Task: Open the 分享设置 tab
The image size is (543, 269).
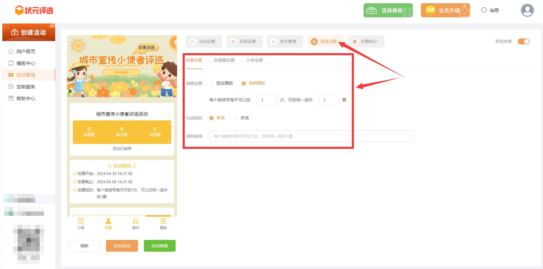Action: tap(254, 60)
